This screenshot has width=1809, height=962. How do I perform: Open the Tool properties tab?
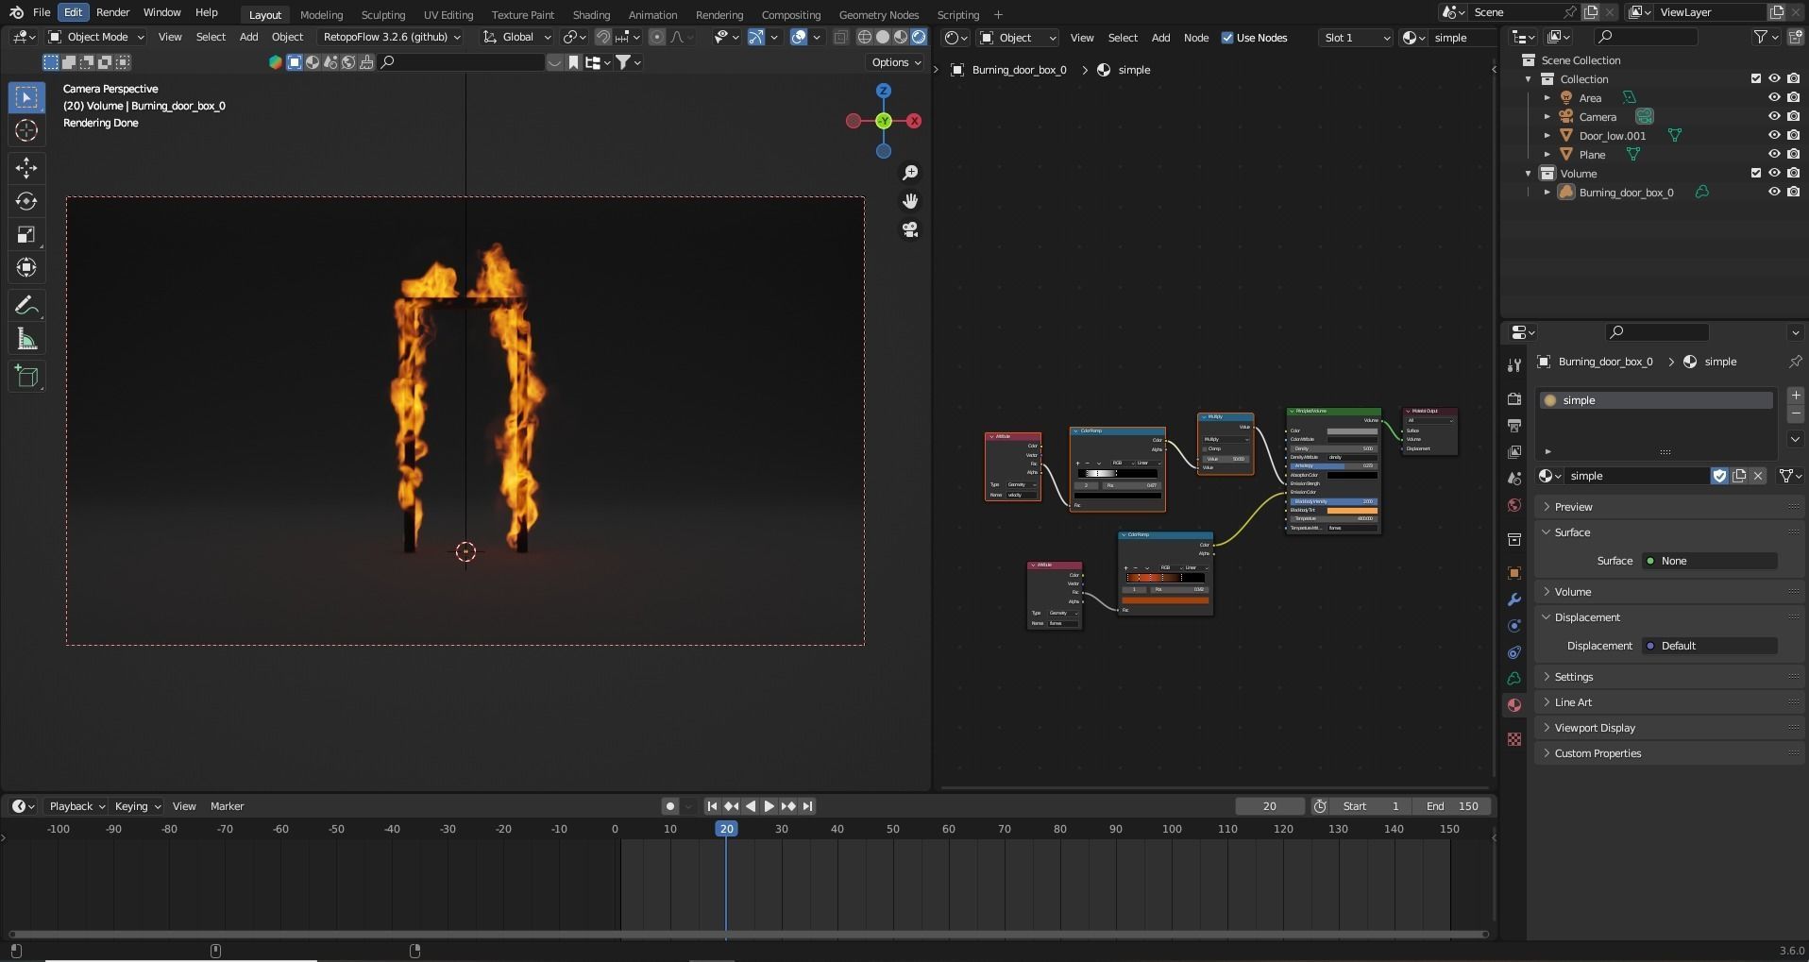1514,364
